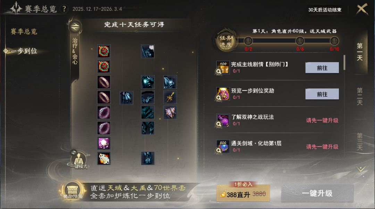The height and width of the screenshot is (209, 375).
Task: Switch build with the arrows above 治疗&会心
Action: tap(75, 26)
